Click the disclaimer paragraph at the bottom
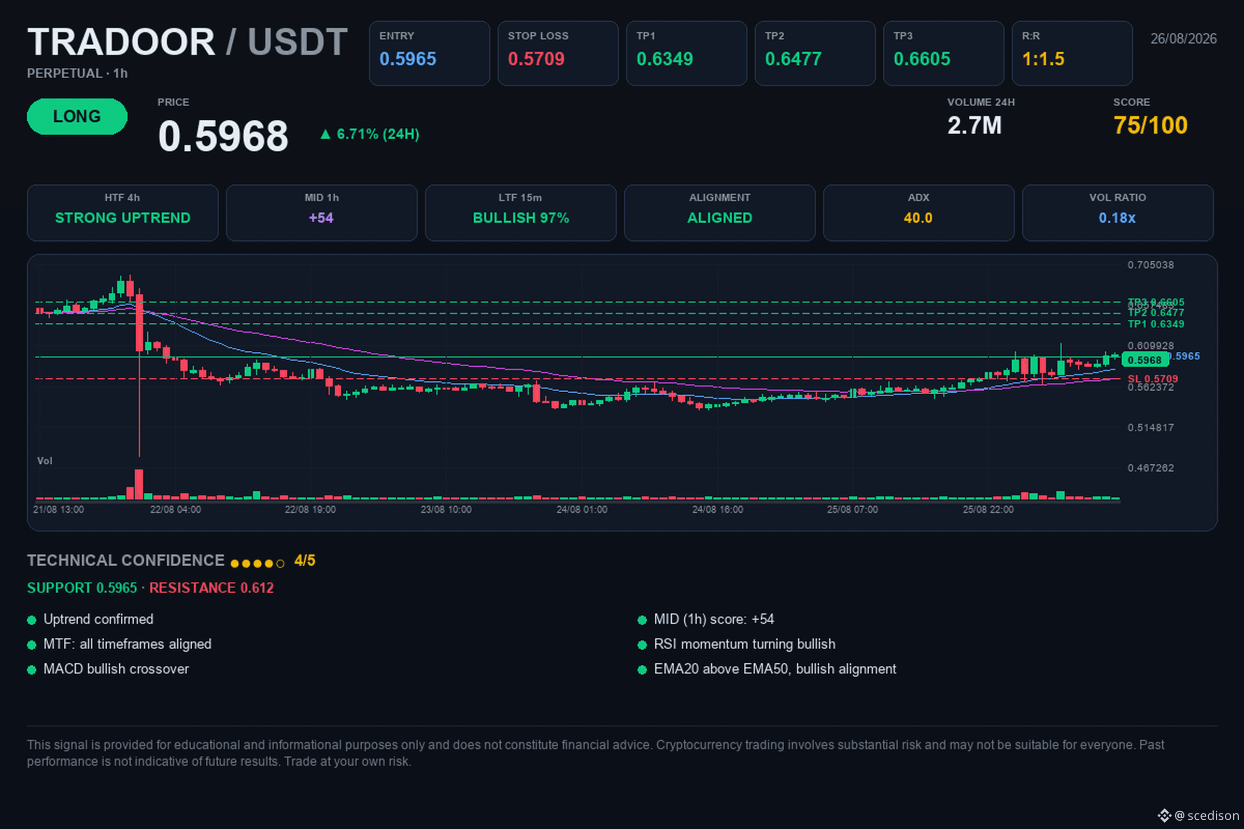The height and width of the screenshot is (829, 1244). pyautogui.click(x=596, y=753)
